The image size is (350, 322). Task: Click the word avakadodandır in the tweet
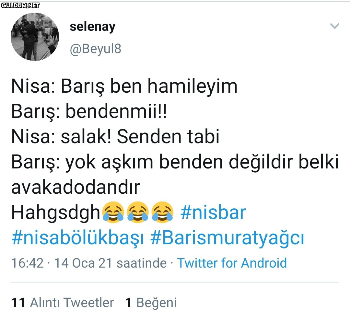click(76, 187)
